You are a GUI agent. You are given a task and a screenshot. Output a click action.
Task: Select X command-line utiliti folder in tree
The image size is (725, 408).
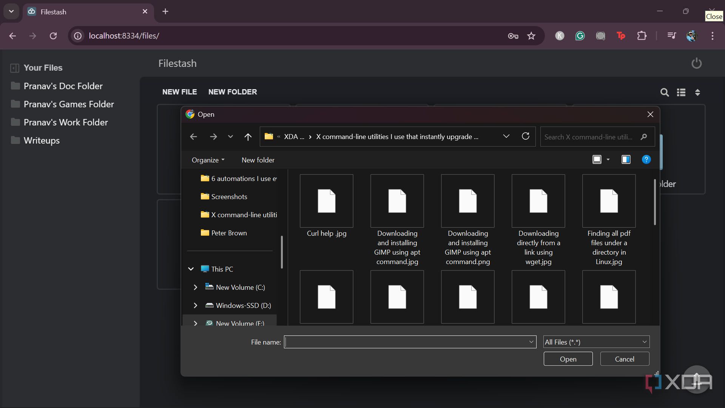(x=239, y=215)
